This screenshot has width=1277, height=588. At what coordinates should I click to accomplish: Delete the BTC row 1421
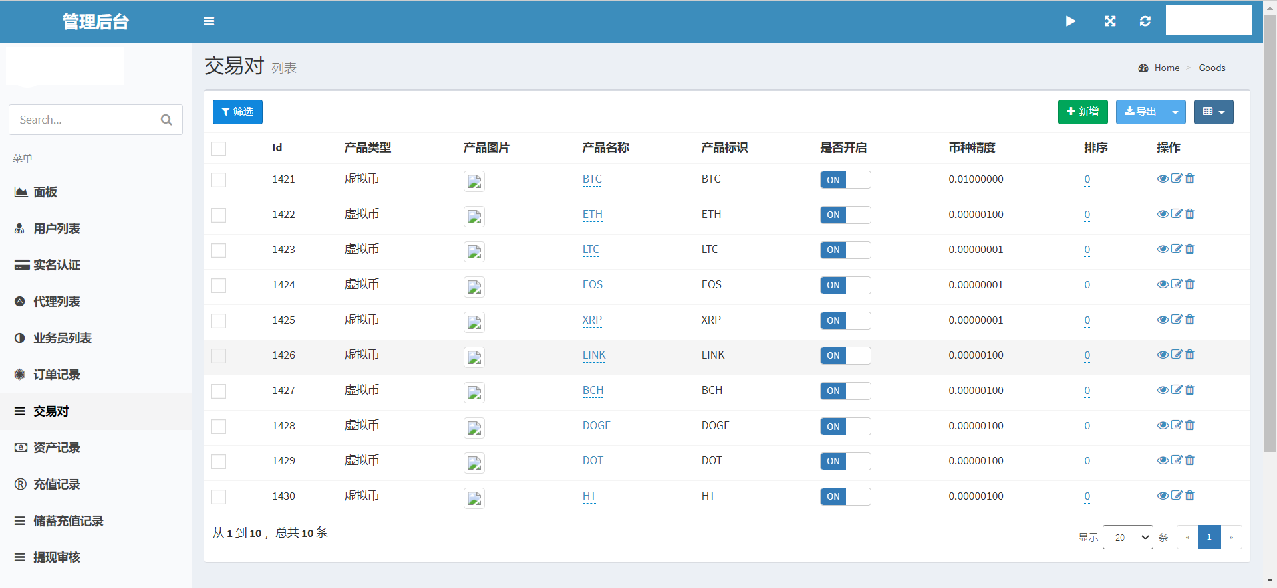[1190, 178]
